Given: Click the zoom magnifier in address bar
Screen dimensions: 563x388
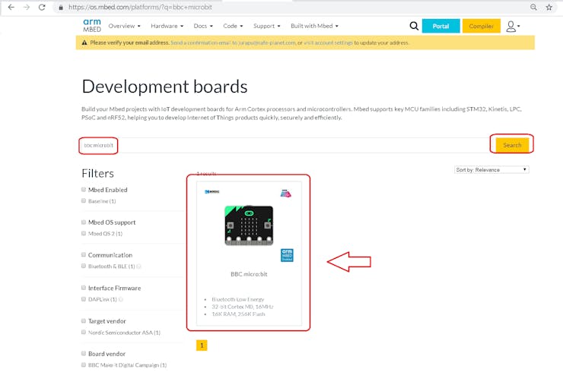Looking at the screenshot, I should point(533,7).
